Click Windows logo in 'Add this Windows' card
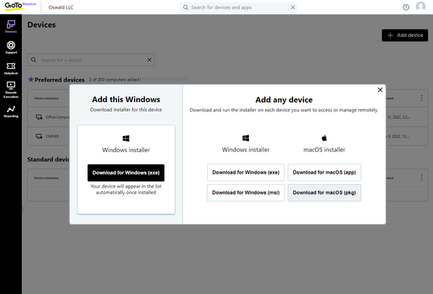Image resolution: width=433 pixels, height=294 pixels. pyautogui.click(x=126, y=138)
